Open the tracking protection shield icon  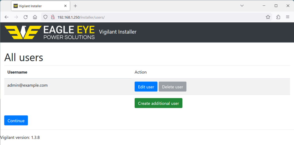tap(45, 17)
